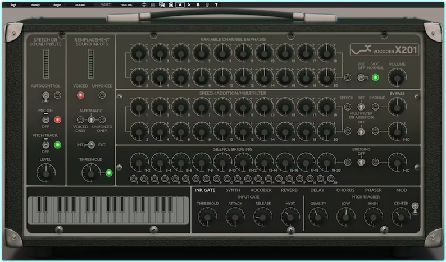The image size is (446, 262).
Task: Open the MOD tab
Action: (401, 190)
